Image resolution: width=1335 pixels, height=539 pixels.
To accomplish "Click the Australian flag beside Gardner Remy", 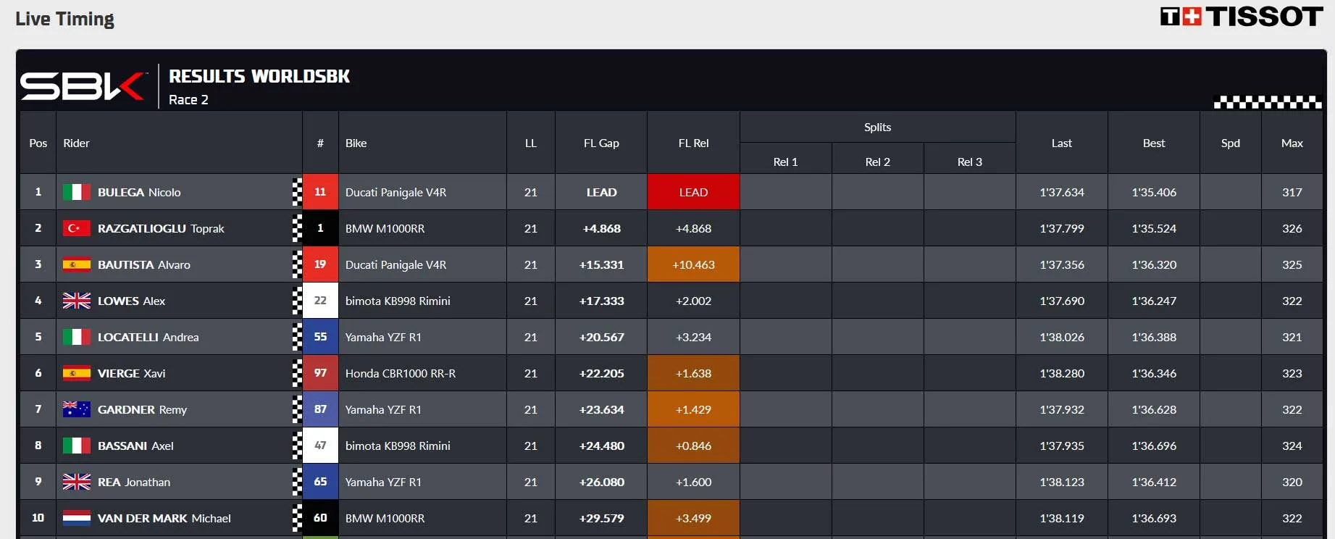I will [x=76, y=409].
